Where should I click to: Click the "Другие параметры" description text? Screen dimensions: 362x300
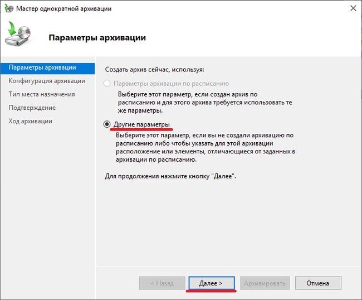click(205, 147)
